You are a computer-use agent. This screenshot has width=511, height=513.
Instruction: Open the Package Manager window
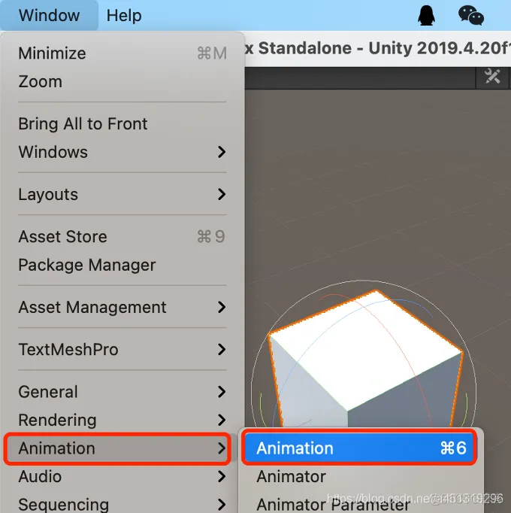pyautogui.click(x=122, y=265)
